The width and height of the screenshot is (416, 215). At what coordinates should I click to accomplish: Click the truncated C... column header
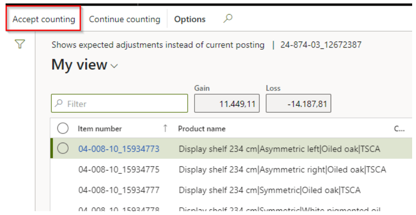click(397, 128)
